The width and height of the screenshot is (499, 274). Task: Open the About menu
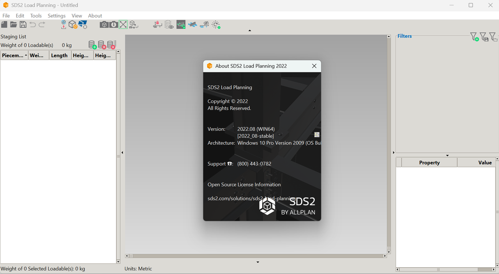pyautogui.click(x=95, y=16)
